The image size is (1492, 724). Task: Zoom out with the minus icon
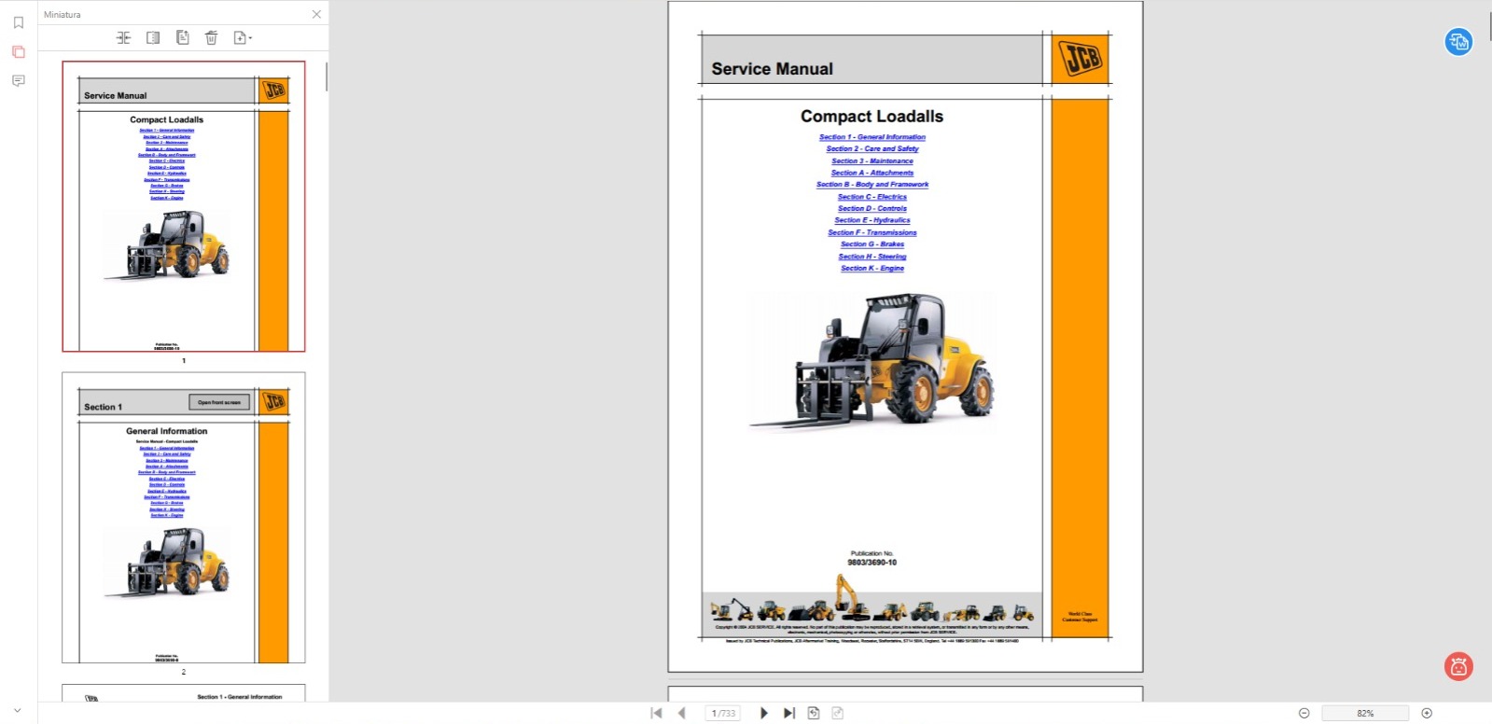point(1304,713)
